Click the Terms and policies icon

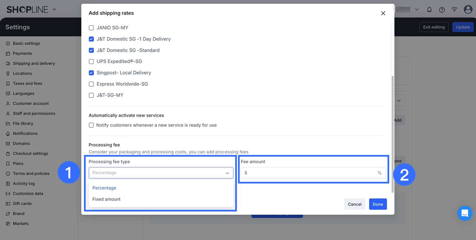pos(8,174)
